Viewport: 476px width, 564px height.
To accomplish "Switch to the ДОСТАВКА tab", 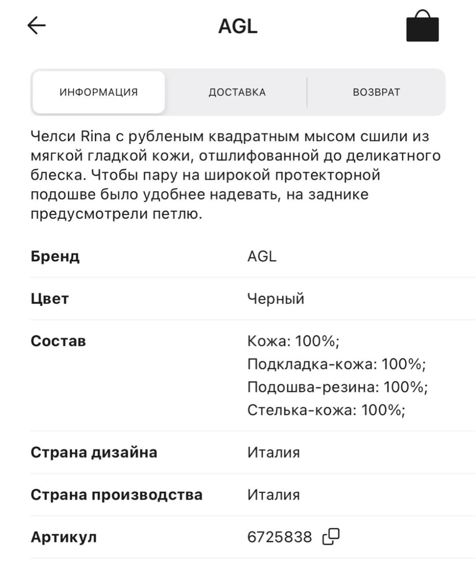I will point(237,92).
